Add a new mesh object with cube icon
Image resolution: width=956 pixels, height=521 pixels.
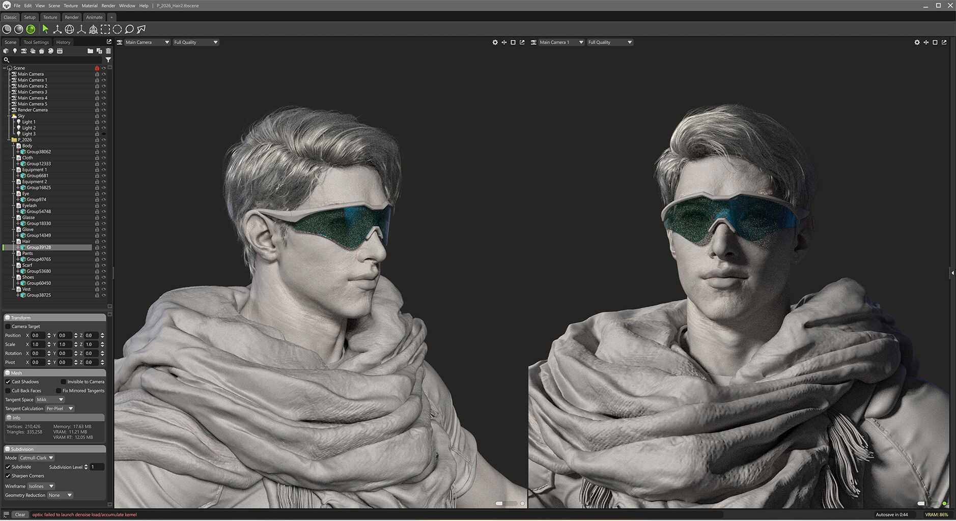pos(6,51)
